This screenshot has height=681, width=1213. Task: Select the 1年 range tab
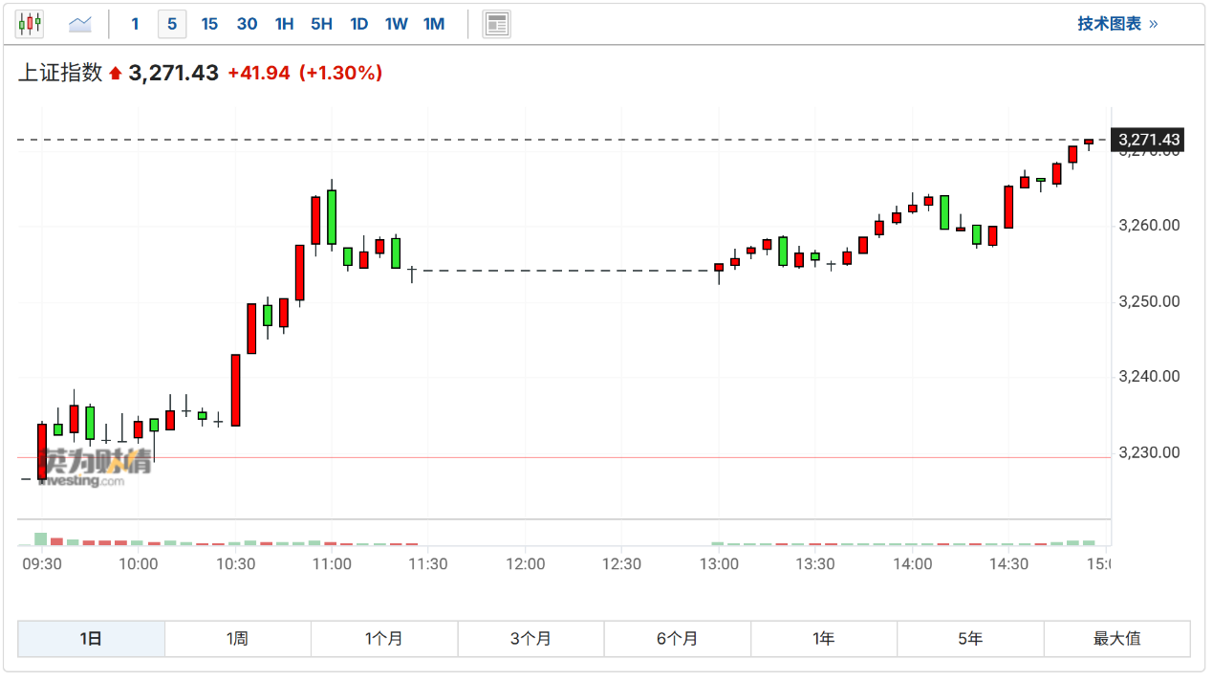824,639
